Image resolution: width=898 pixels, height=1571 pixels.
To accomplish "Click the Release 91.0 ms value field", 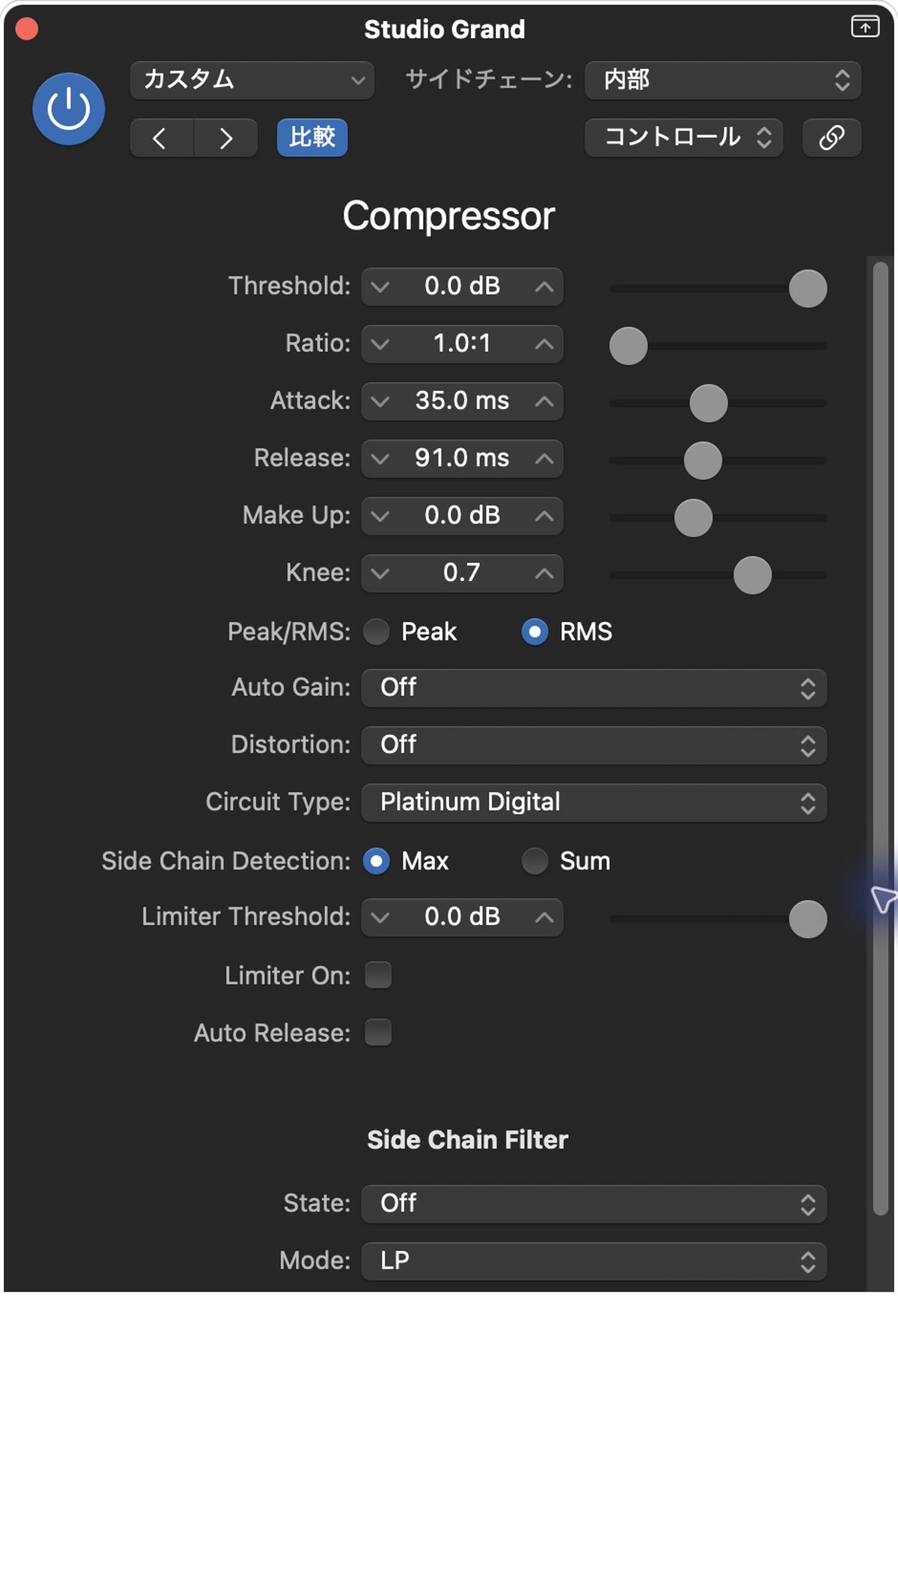I will coord(462,459).
